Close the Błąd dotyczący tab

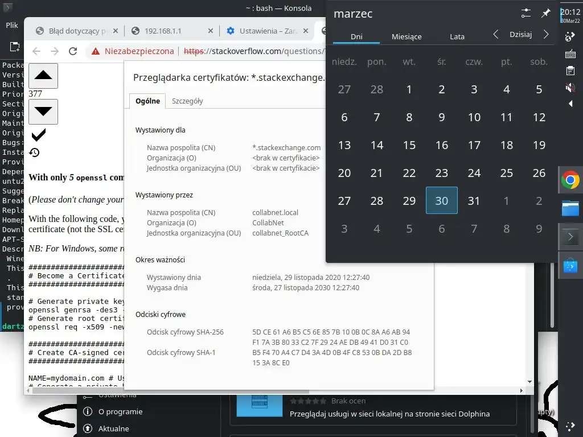pos(115,31)
